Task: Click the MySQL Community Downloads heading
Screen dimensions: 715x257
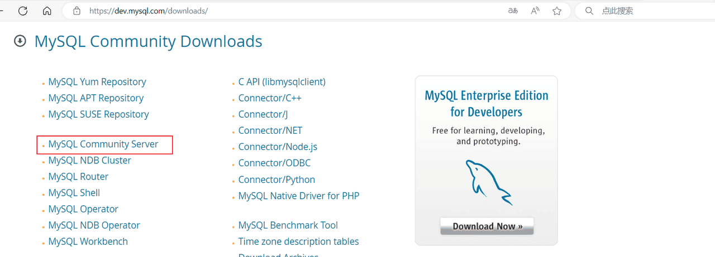Action: point(148,41)
